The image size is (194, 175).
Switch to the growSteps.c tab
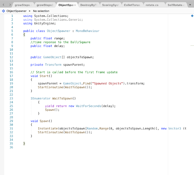click(x=23, y=5)
